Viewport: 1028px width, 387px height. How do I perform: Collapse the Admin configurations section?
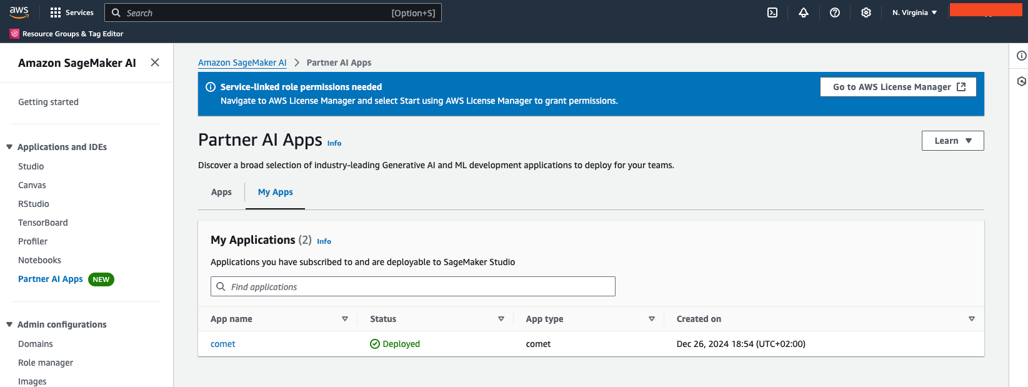9,324
